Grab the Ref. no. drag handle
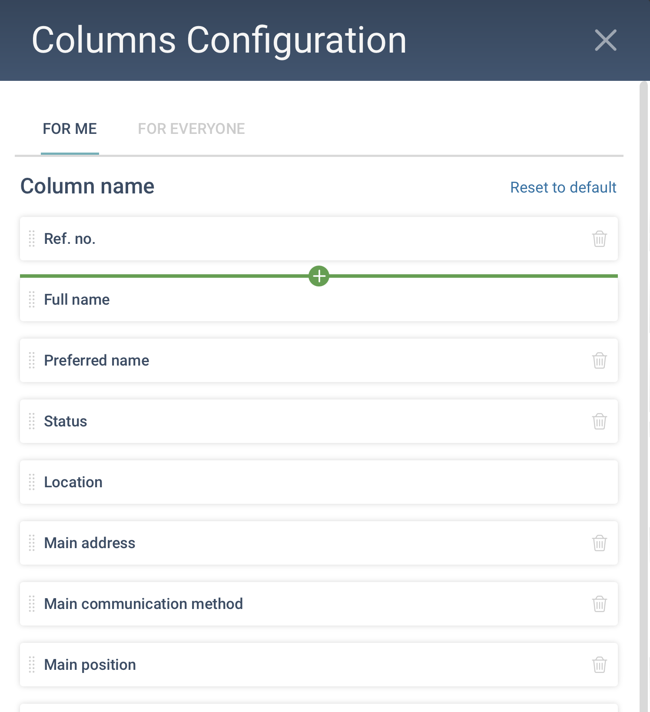 pyautogui.click(x=32, y=239)
